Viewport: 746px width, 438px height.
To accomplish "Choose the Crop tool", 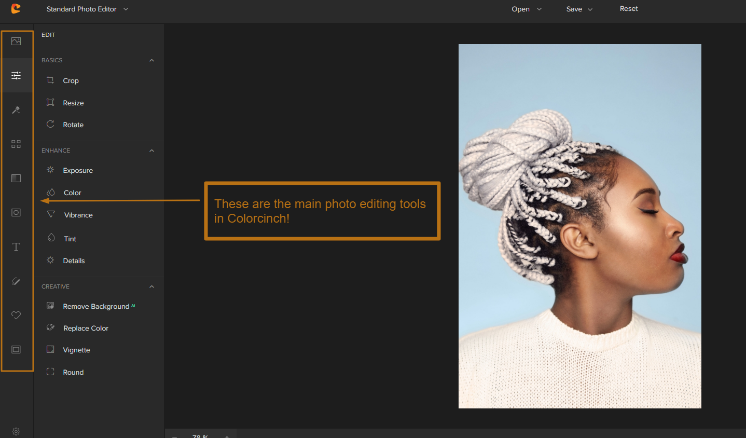I will coord(71,81).
